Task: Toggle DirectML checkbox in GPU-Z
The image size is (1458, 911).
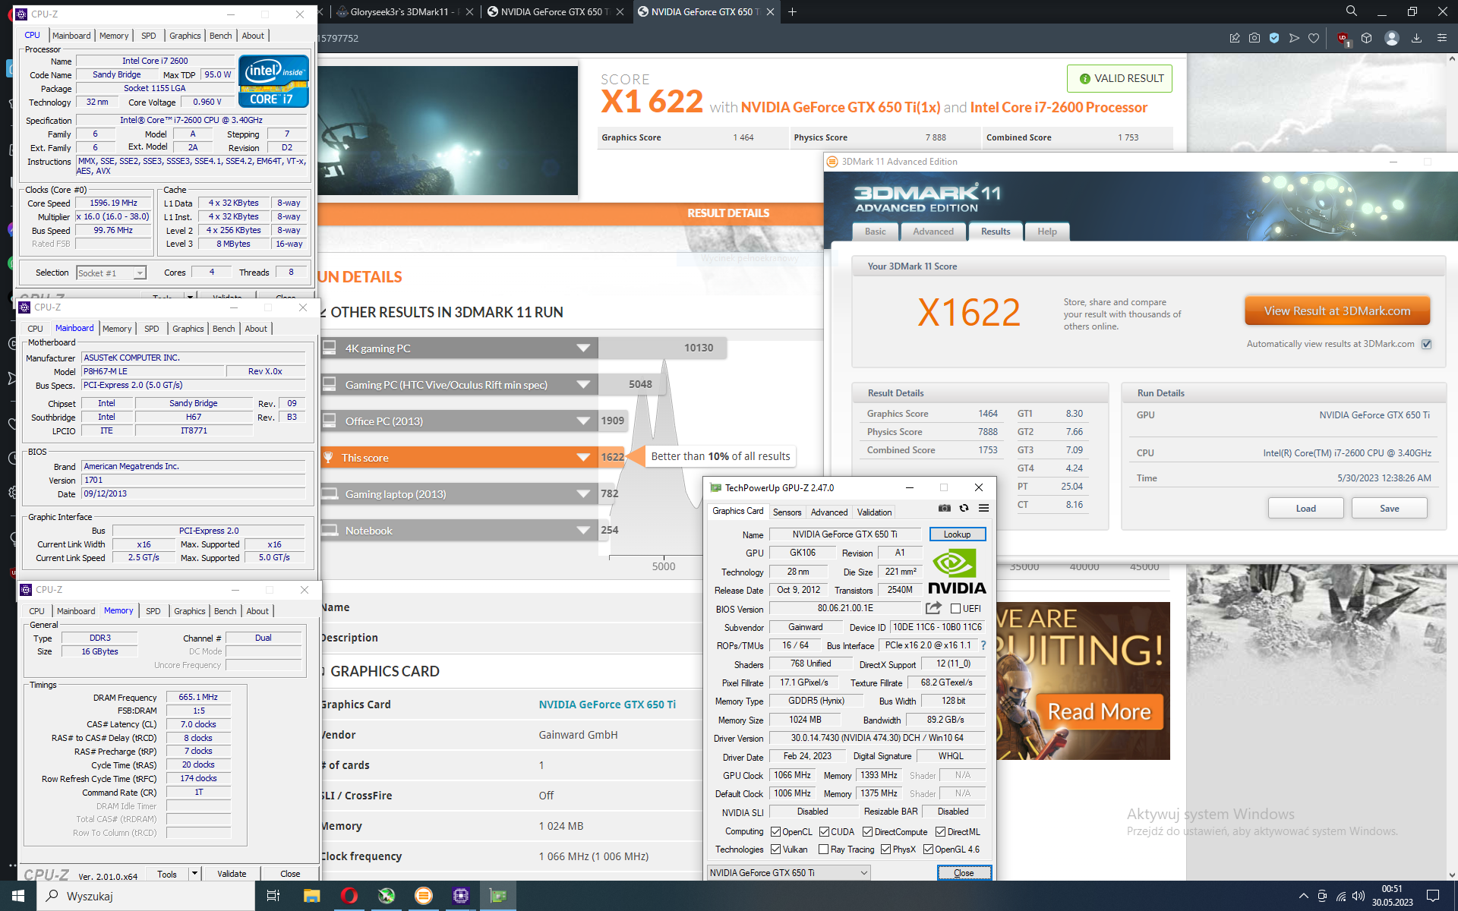Action: click(940, 831)
